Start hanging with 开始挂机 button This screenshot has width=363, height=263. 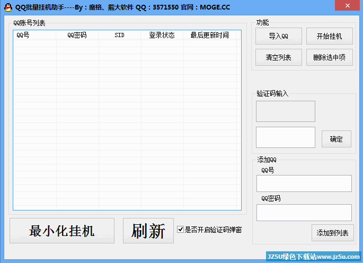330,36
